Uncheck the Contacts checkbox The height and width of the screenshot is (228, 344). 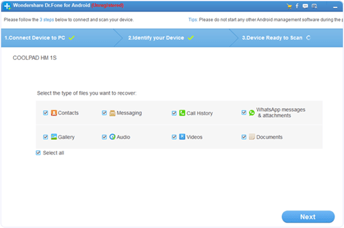46,113
